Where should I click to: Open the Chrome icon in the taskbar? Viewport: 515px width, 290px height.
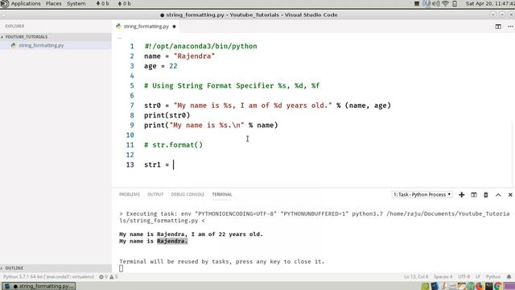pos(497,286)
